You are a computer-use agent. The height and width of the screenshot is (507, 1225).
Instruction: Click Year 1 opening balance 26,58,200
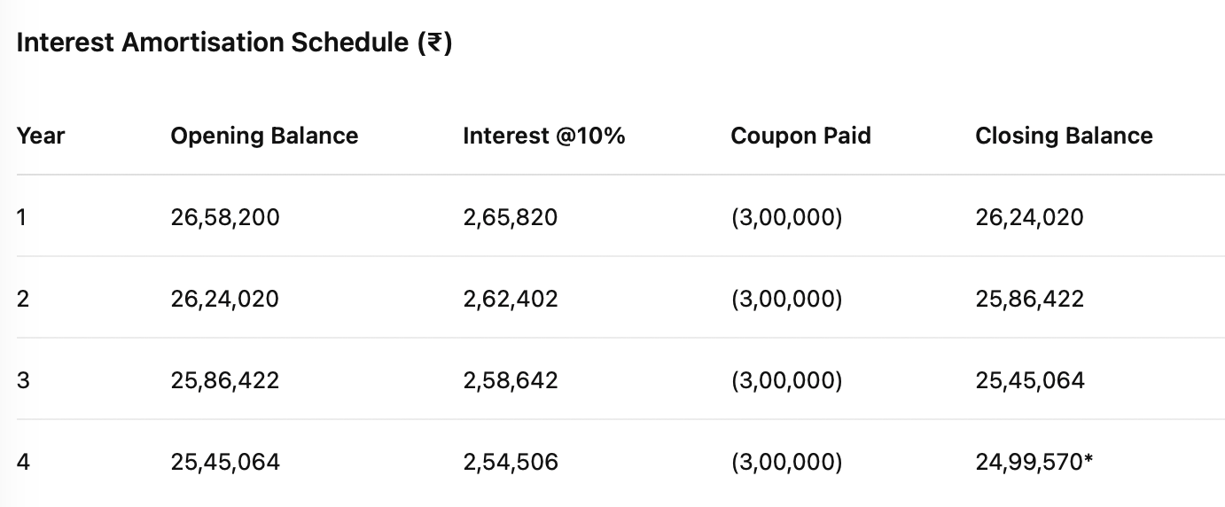tap(225, 217)
